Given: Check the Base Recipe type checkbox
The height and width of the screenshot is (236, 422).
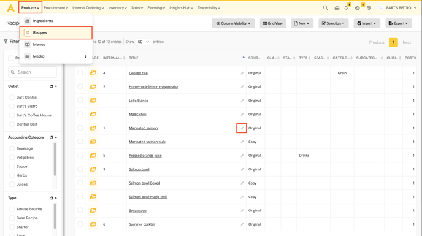Looking at the screenshot, I should click(x=12, y=218).
